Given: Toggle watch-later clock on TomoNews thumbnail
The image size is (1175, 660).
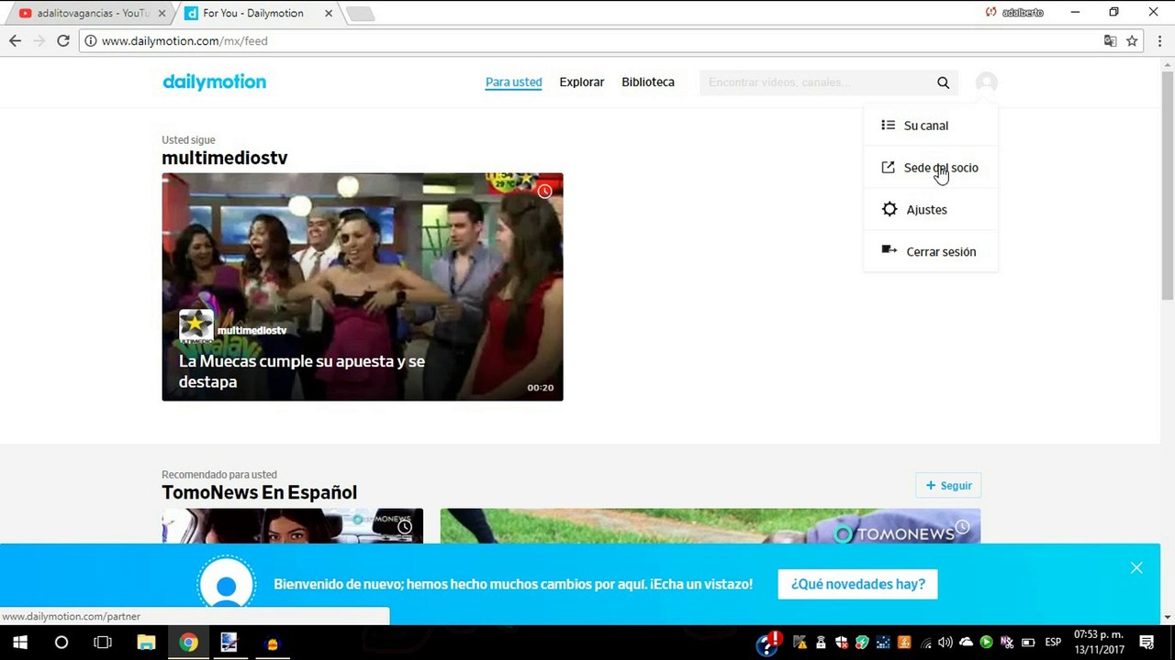Looking at the screenshot, I should 962,527.
